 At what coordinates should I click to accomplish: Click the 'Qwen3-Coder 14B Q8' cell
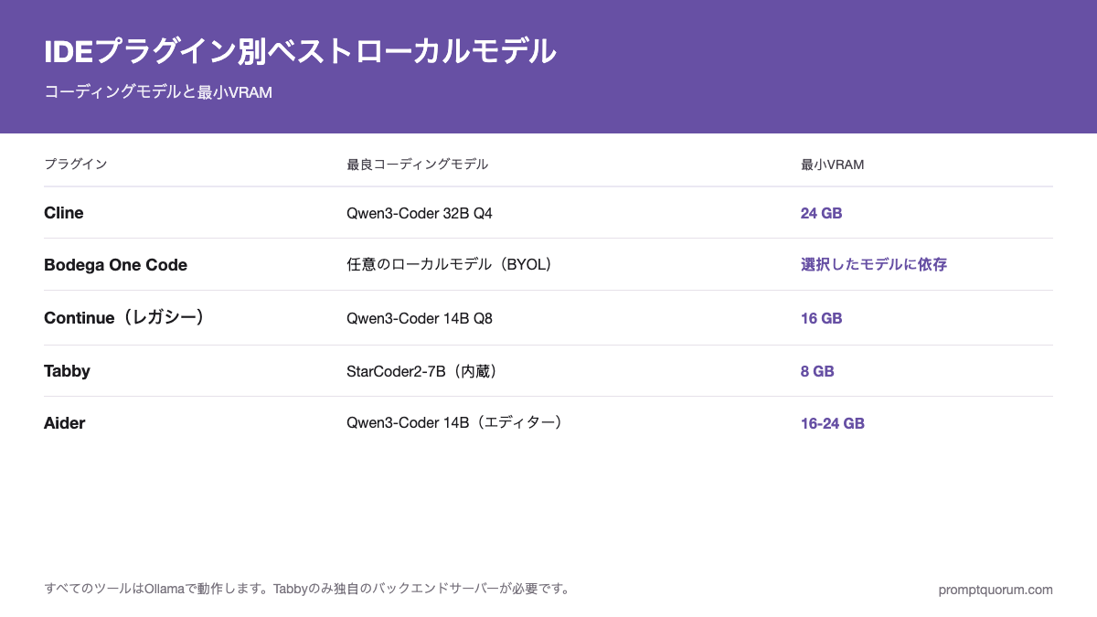coord(420,318)
